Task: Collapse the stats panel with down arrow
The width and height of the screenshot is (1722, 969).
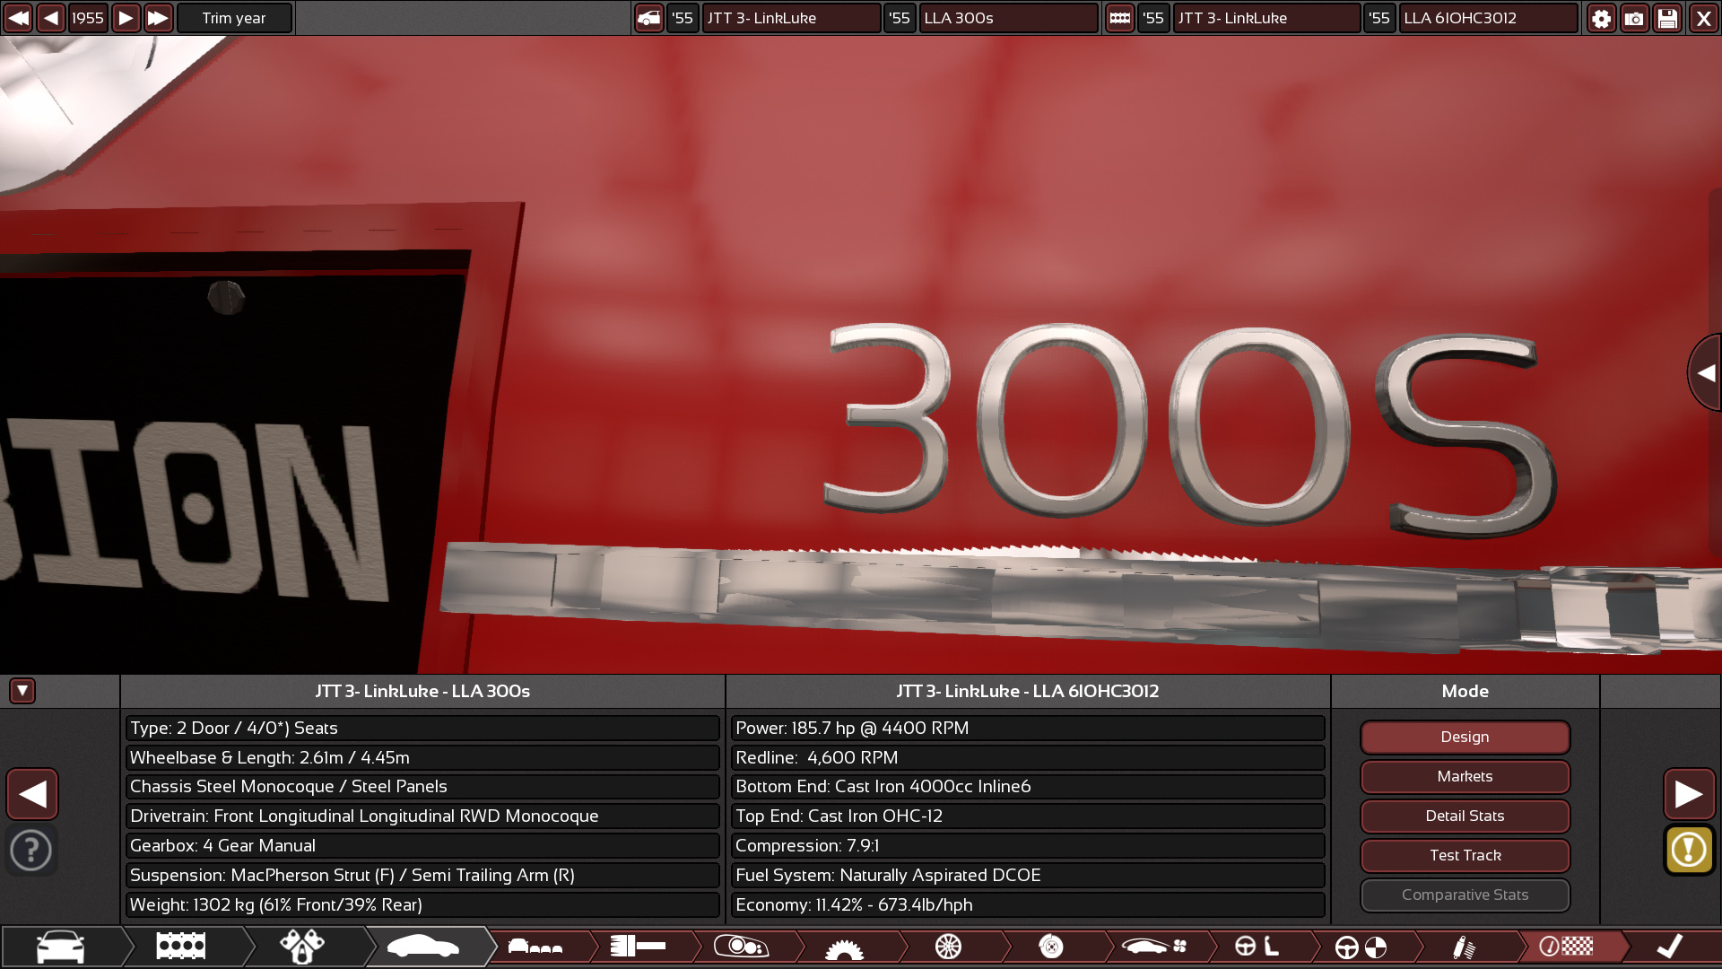Action: (22, 691)
